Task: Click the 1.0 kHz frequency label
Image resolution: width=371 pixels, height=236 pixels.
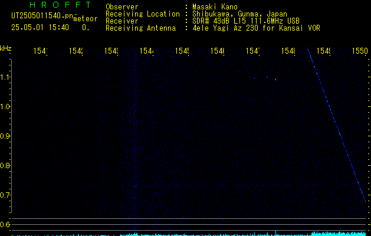Action: 5,107
